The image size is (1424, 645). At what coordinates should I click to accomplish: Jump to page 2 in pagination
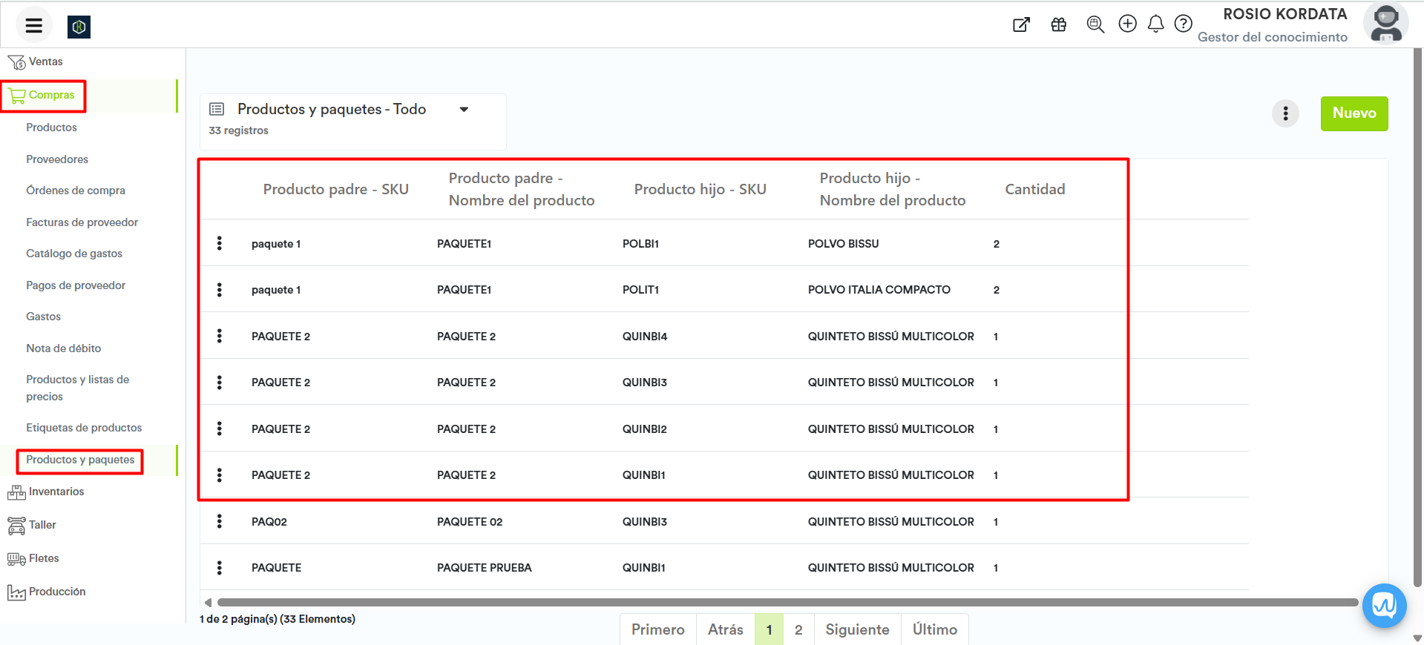click(x=798, y=629)
